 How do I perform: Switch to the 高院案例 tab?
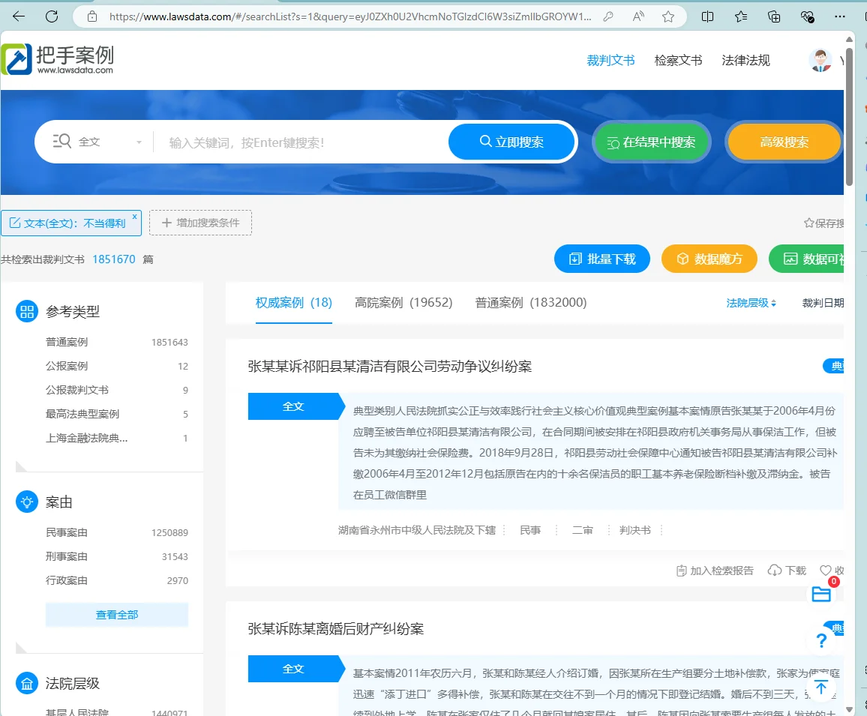click(x=403, y=302)
